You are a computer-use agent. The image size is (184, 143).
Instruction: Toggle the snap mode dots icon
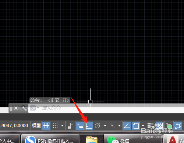click(55, 126)
